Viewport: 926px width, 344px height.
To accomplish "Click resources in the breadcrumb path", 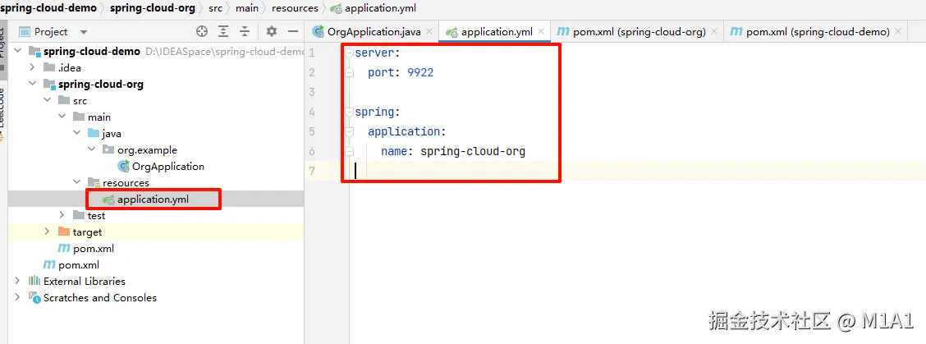I will pos(295,8).
